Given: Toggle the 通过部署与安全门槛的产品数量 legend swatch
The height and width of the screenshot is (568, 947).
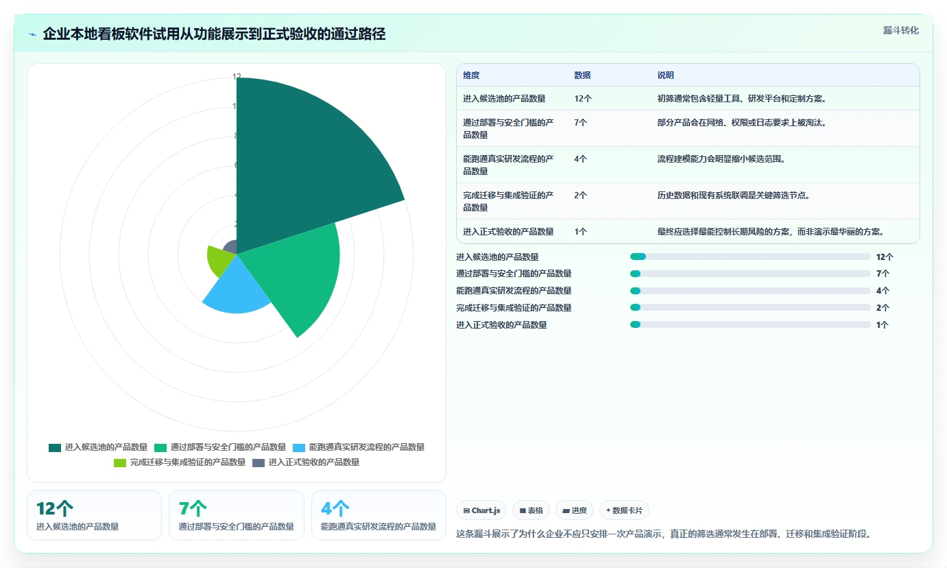Looking at the screenshot, I should [x=160, y=447].
